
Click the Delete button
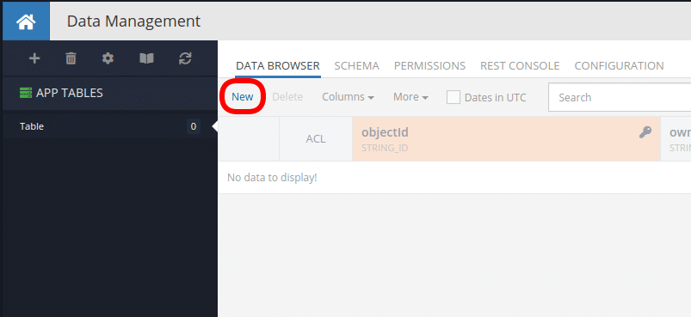click(x=287, y=97)
